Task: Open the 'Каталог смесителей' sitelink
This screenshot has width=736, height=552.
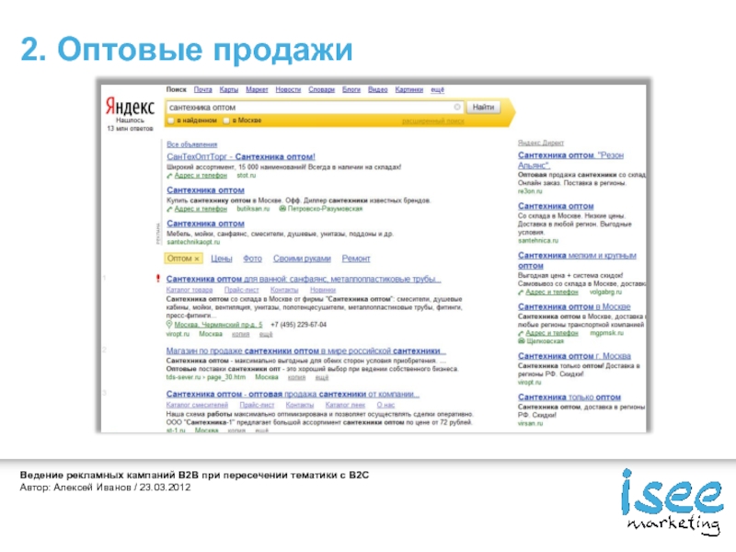Action: pyautogui.click(x=197, y=405)
